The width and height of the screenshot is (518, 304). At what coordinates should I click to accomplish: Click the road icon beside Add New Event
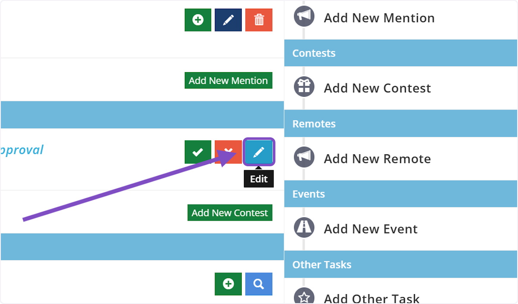point(304,228)
